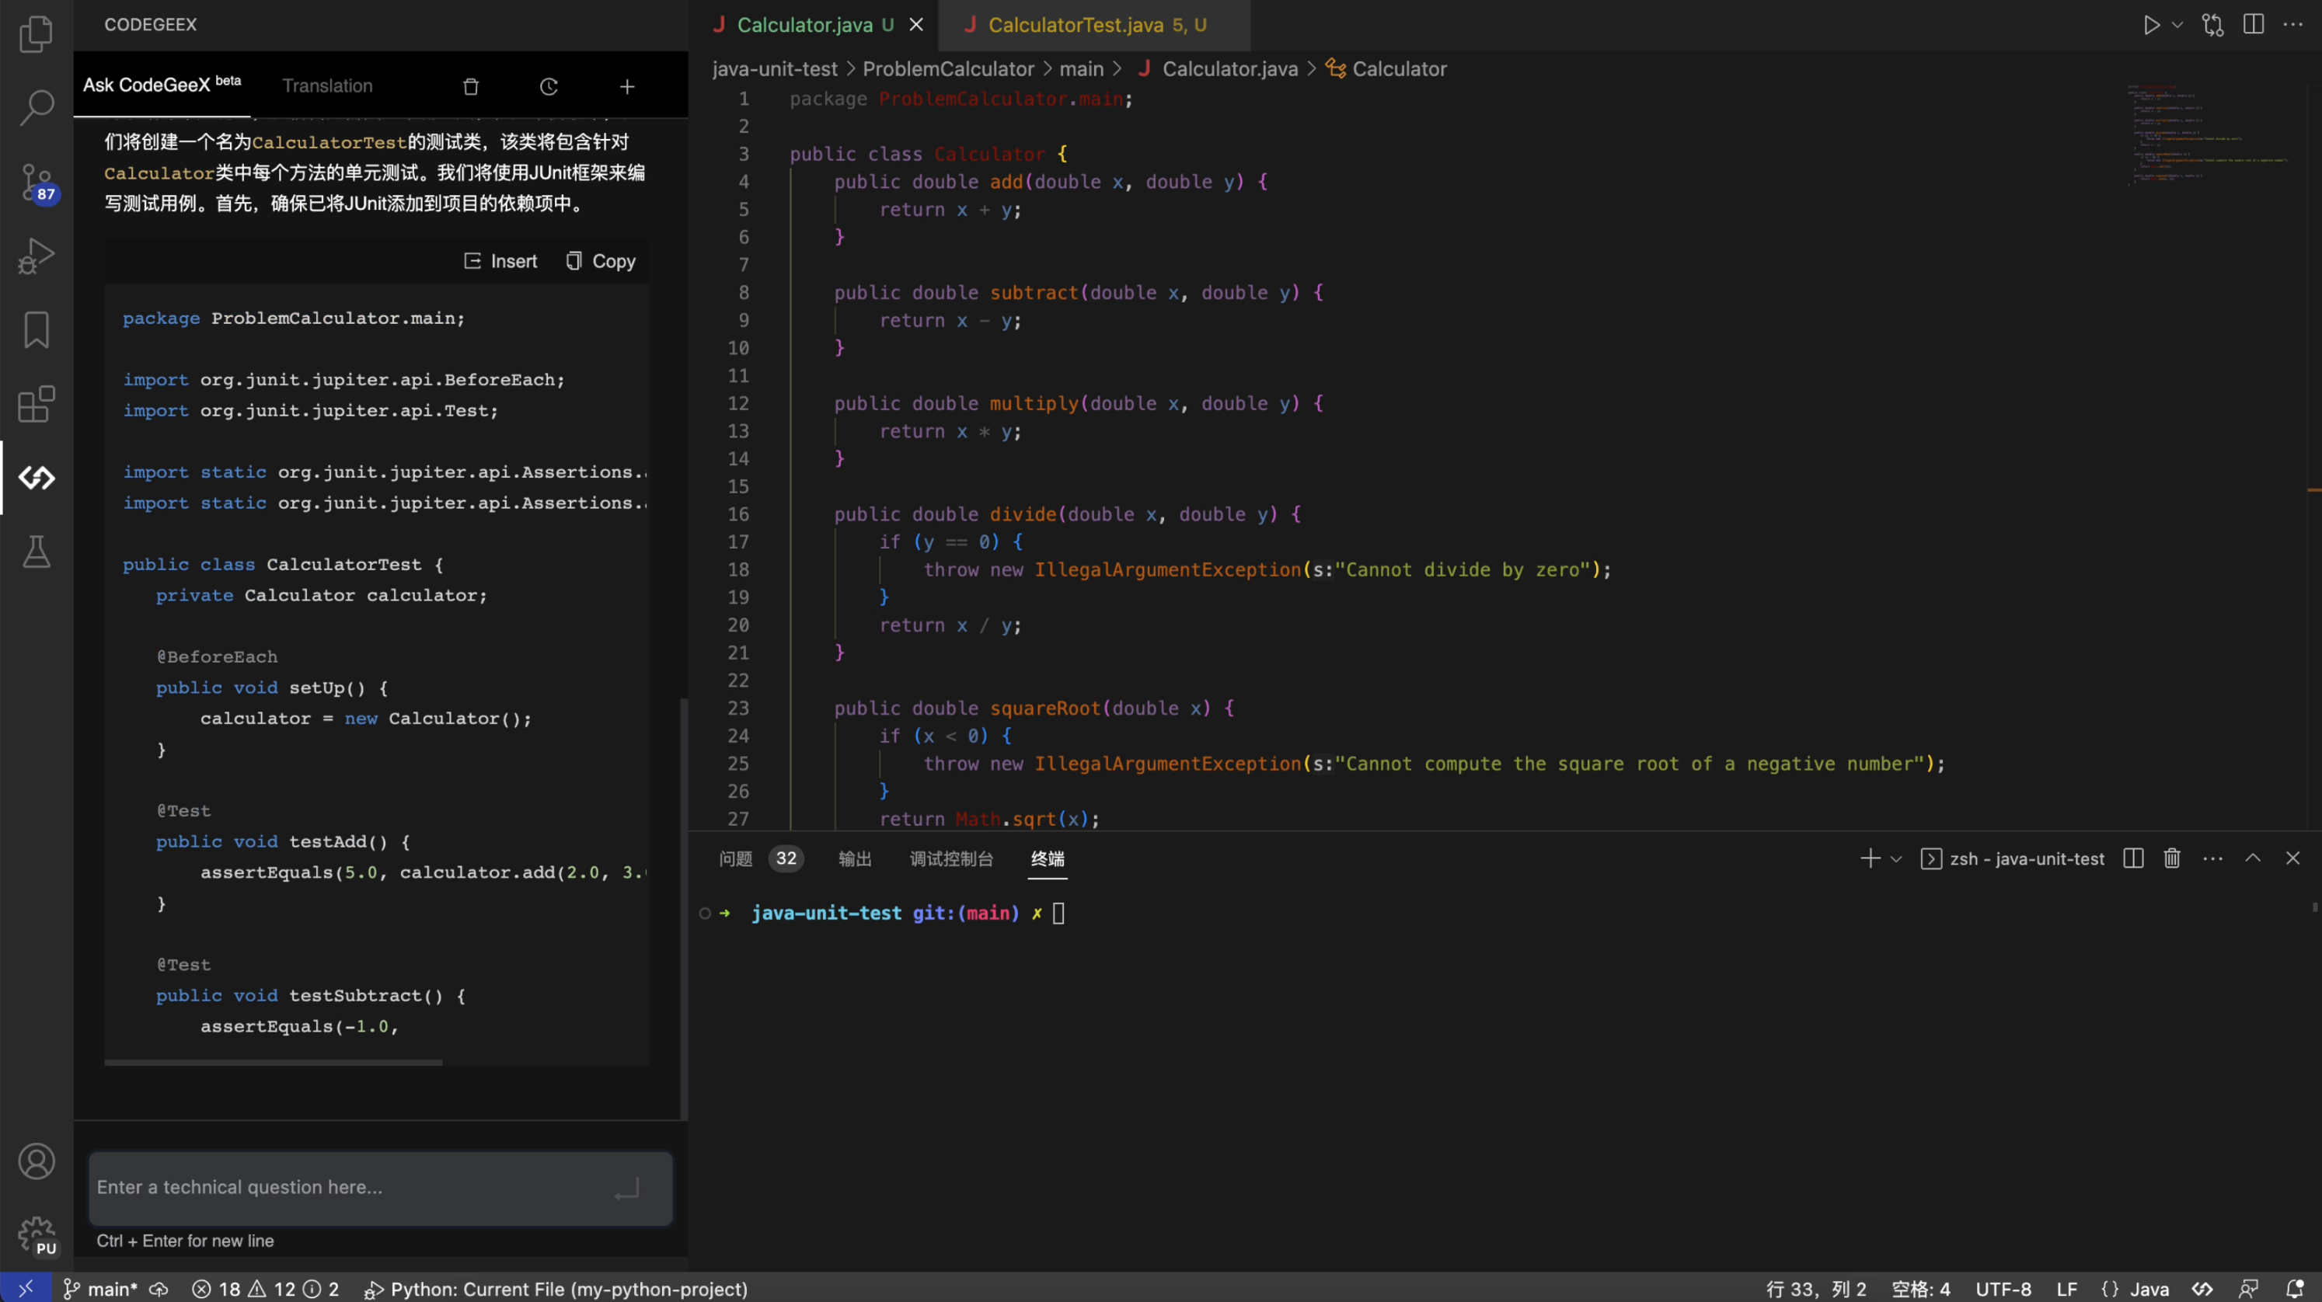
Task: Click Calculator class symbol in breadcrumb
Action: [x=1386, y=69]
